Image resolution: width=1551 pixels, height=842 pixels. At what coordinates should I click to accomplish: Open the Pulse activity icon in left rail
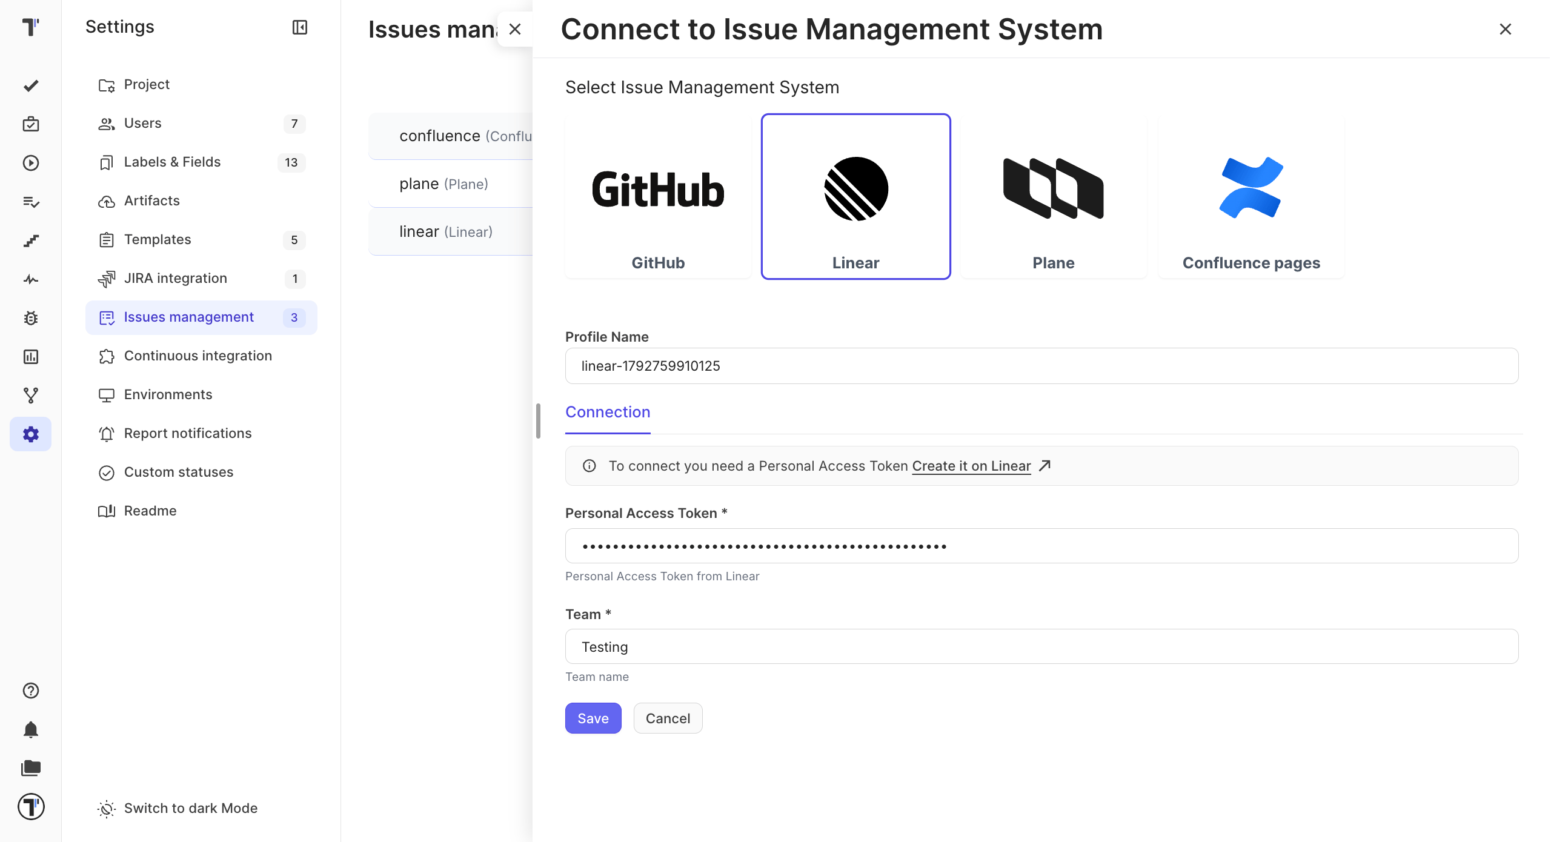[31, 279]
